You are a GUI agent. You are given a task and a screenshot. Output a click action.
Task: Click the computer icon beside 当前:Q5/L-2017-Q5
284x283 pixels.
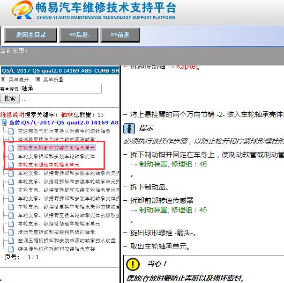click(x=4, y=123)
